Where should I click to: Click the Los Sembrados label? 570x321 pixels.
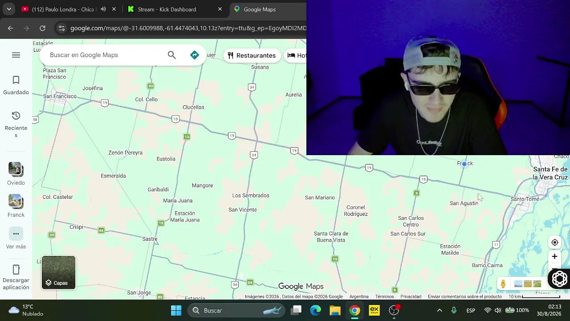(x=251, y=195)
